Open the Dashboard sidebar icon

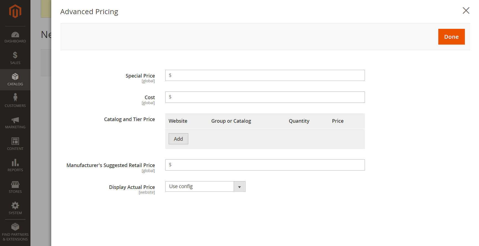(15, 35)
